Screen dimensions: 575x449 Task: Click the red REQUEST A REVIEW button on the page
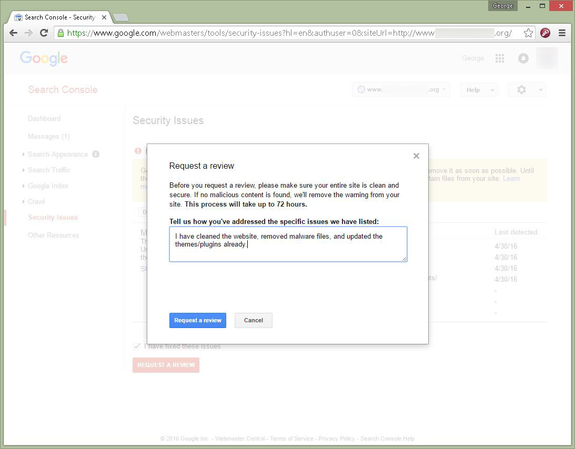(x=166, y=365)
